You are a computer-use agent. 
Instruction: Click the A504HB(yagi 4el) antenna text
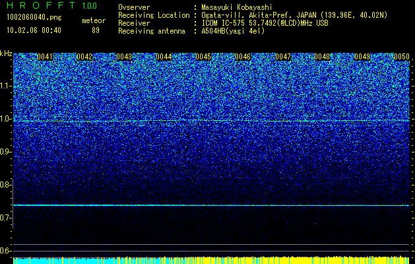tap(233, 31)
